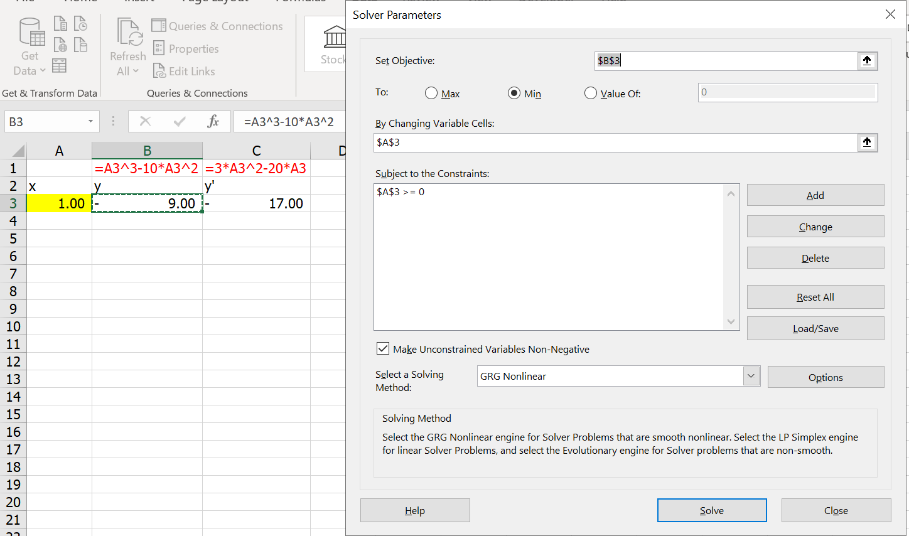Screen dimensions: 909x536
Task: Click the Reset All button
Action: click(815, 296)
